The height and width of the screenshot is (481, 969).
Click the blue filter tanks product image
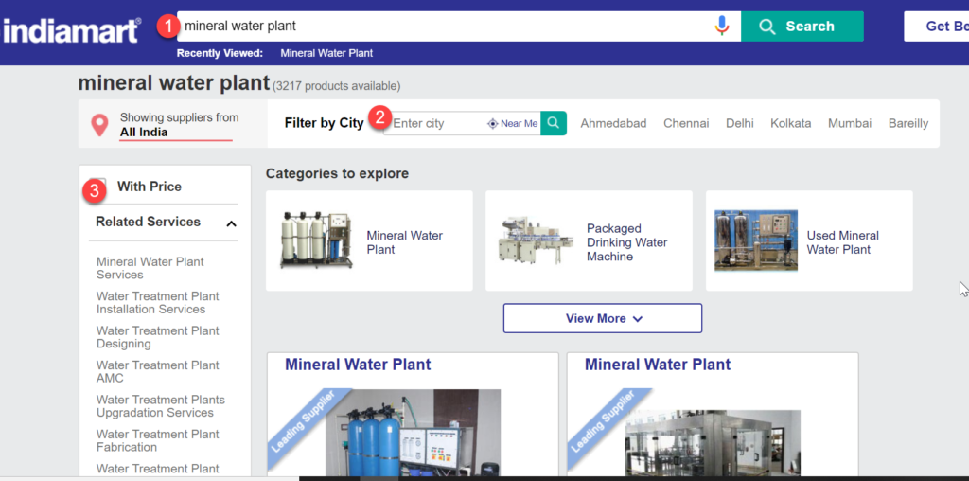coord(413,433)
